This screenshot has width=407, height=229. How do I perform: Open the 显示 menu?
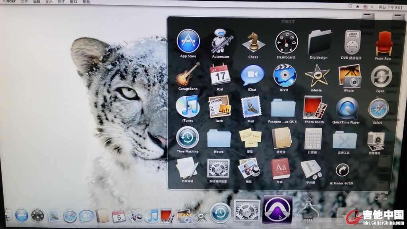pyautogui.click(x=49, y=2)
